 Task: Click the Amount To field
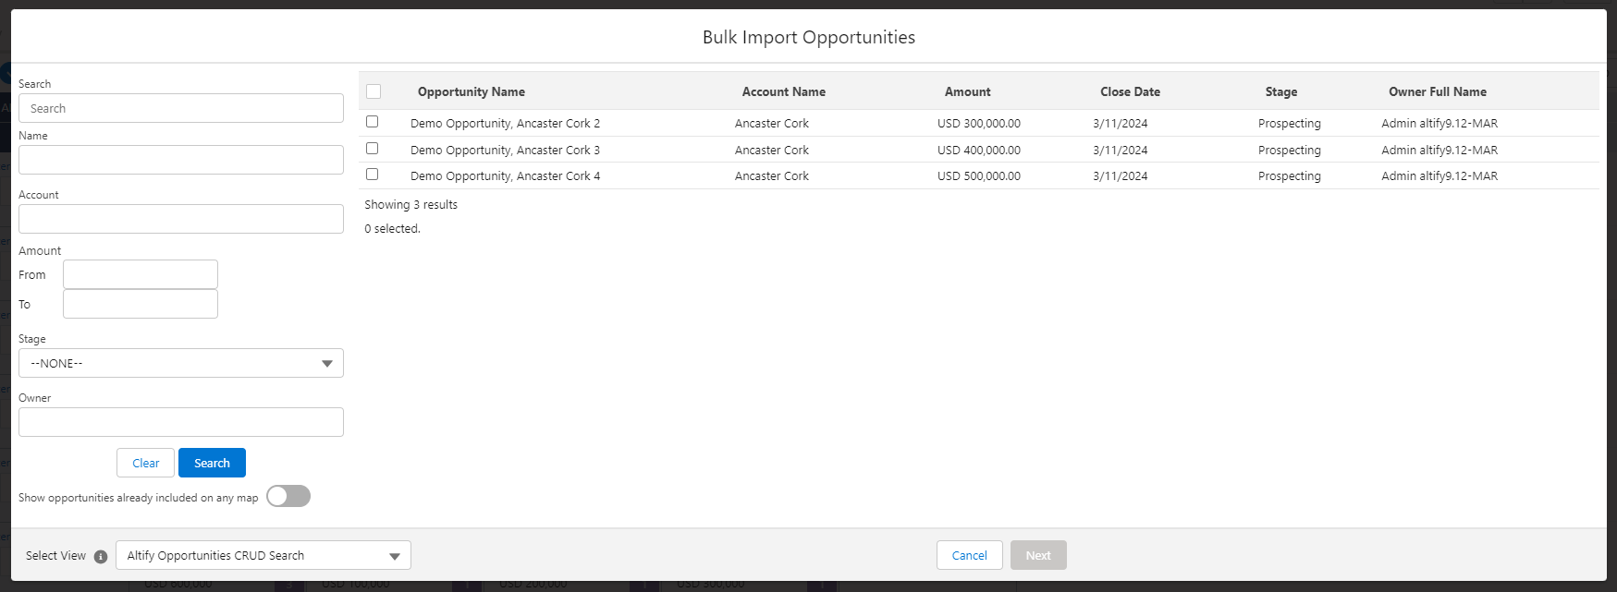tap(141, 304)
